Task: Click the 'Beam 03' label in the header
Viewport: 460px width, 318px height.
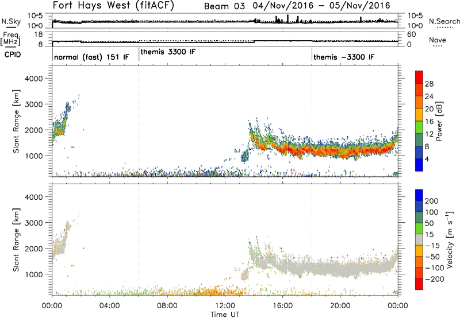Action: [x=224, y=6]
